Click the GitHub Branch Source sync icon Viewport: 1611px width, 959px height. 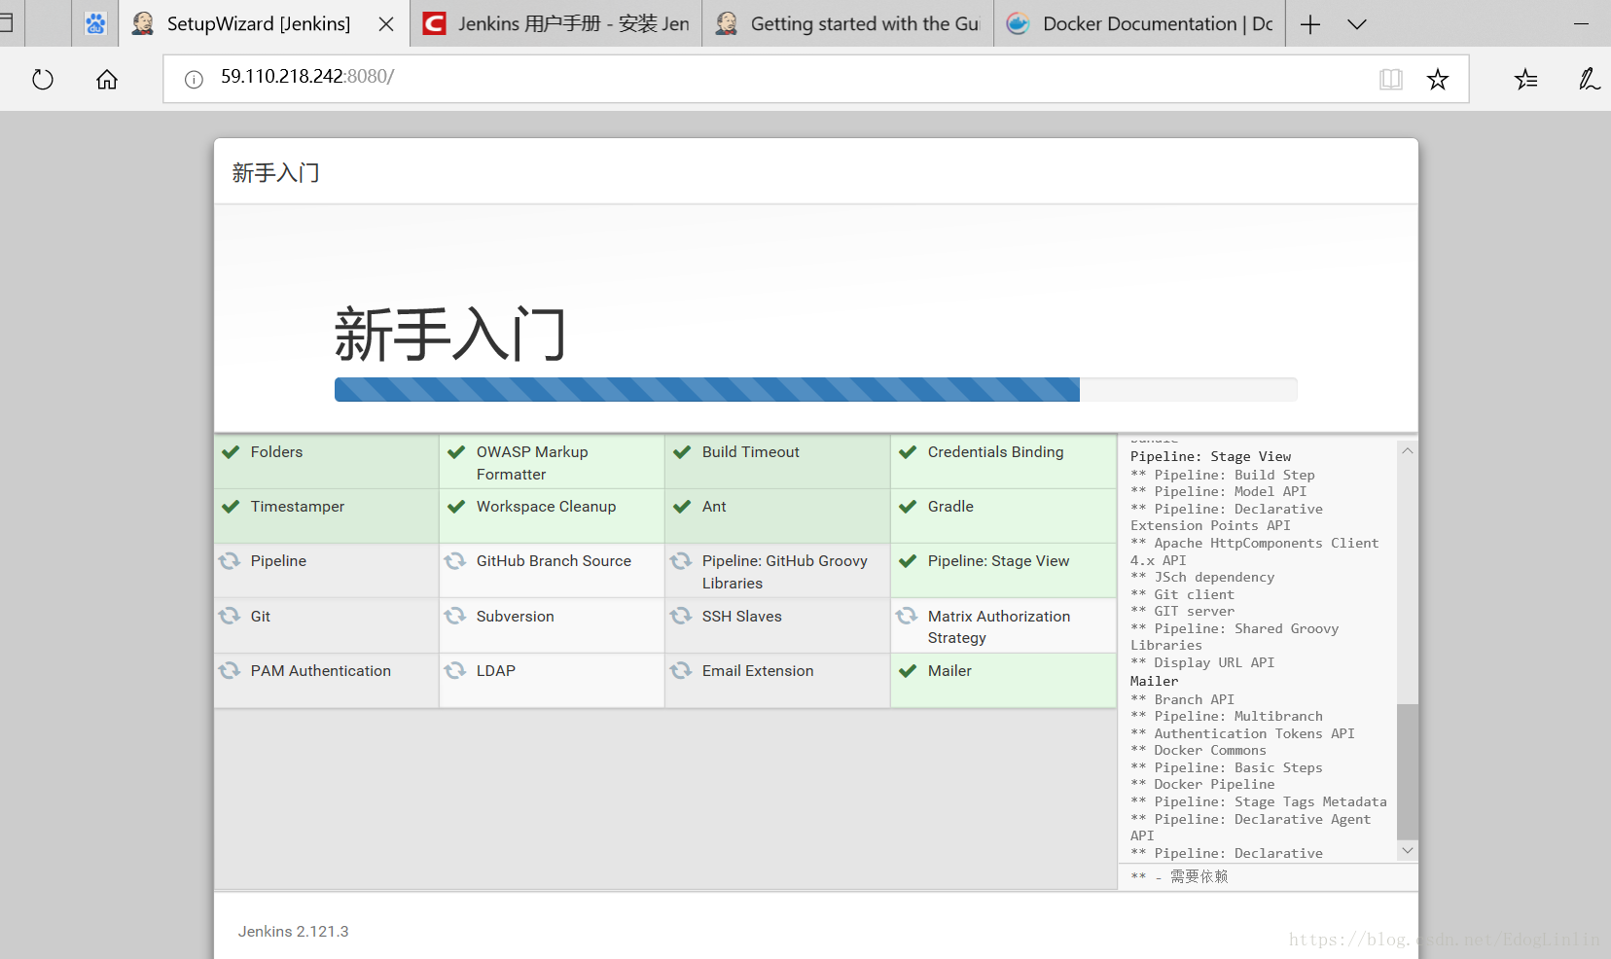click(x=455, y=561)
